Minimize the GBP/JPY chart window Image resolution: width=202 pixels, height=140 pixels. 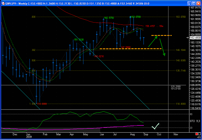pyautogui.click(x=189, y=4)
